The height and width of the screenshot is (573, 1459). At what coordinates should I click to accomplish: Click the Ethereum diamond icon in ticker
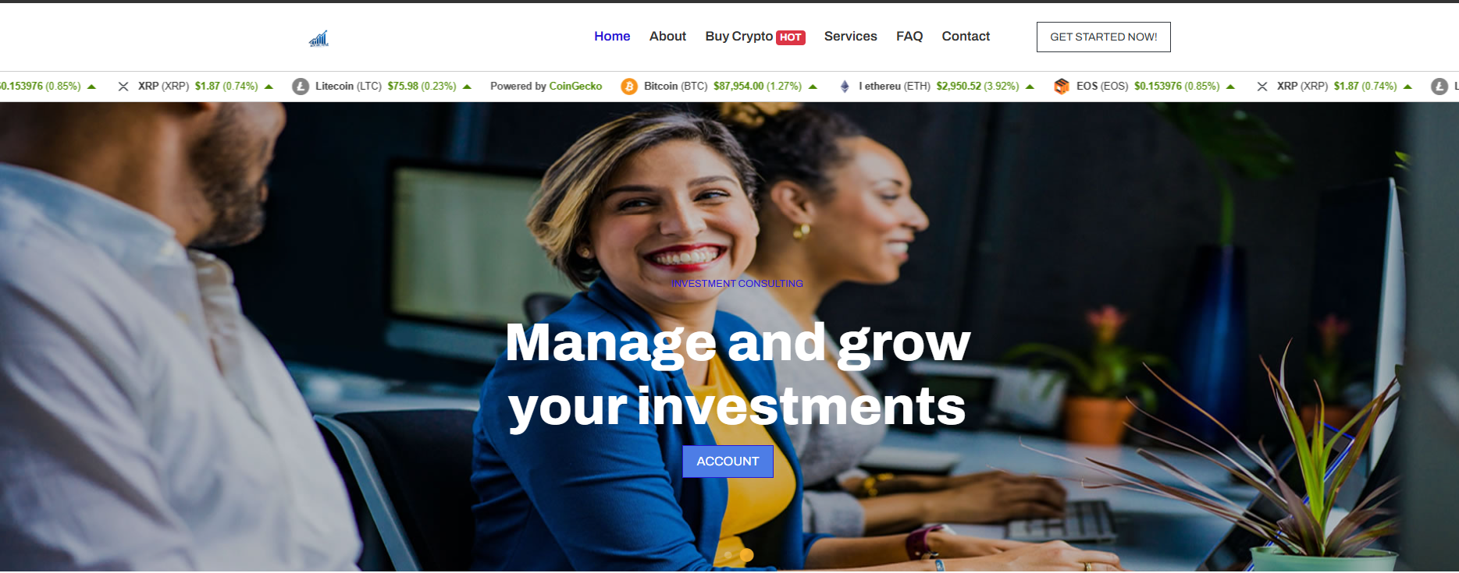point(845,87)
